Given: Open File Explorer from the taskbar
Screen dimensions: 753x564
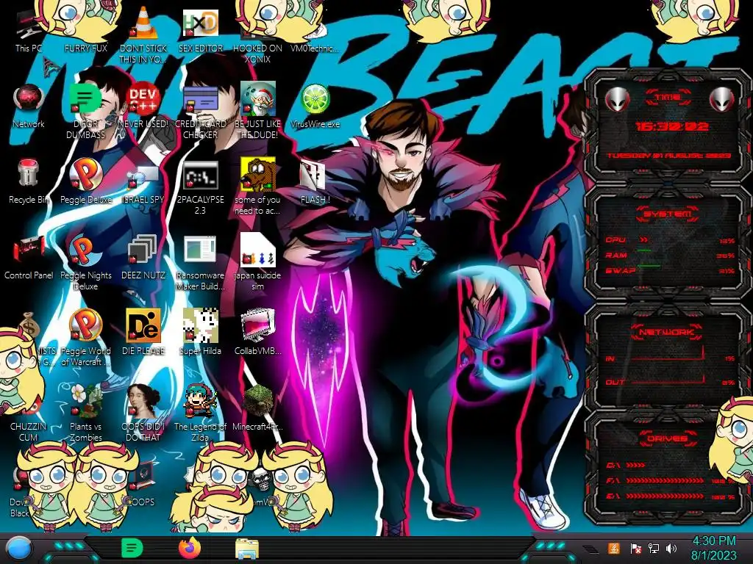Looking at the screenshot, I should (x=247, y=549).
